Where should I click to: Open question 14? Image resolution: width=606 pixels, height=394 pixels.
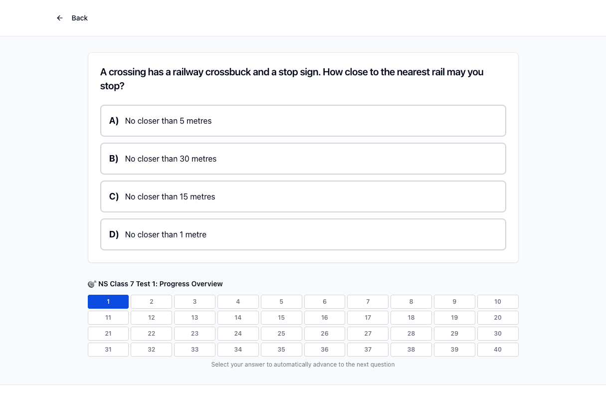(238, 318)
